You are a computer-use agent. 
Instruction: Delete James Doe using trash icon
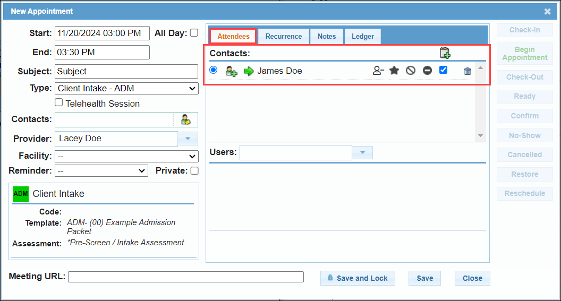pyautogui.click(x=467, y=71)
